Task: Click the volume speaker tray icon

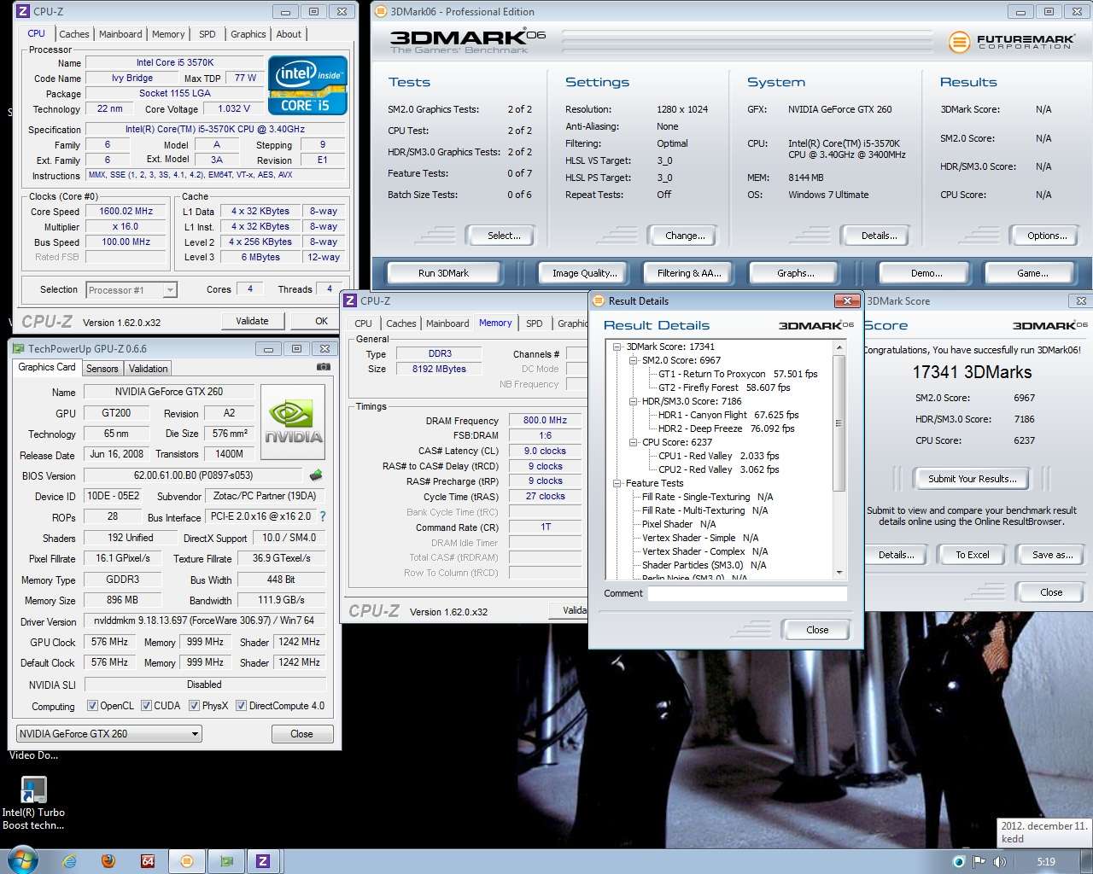Action: [x=1000, y=862]
